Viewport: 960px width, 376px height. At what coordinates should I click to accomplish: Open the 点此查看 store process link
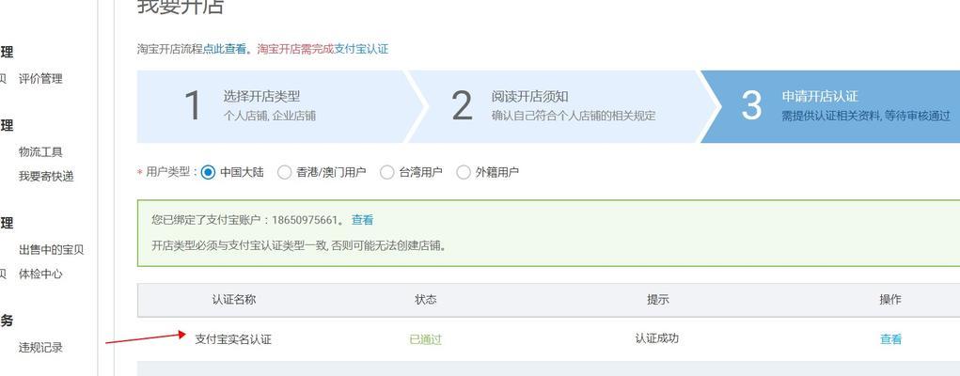[x=224, y=49]
